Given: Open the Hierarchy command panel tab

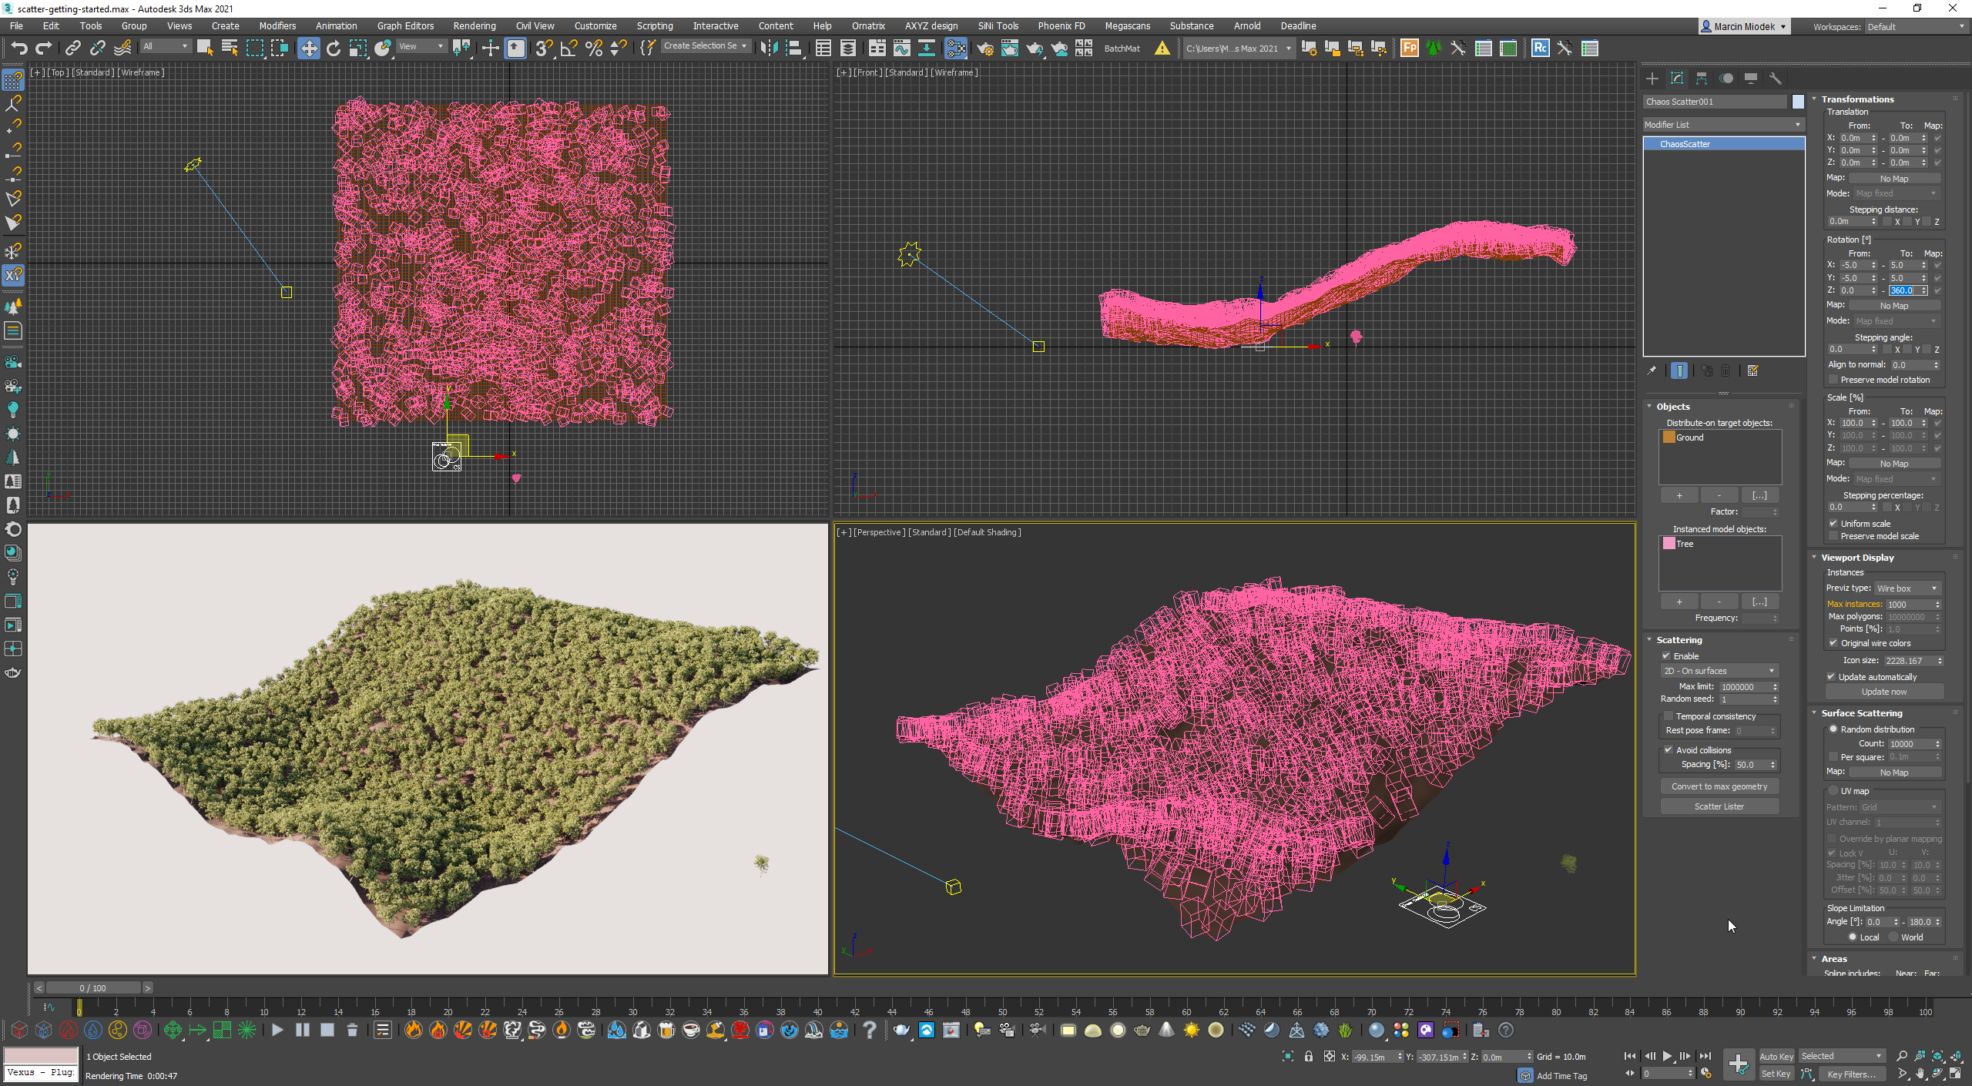Looking at the screenshot, I should tap(1702, 79).
